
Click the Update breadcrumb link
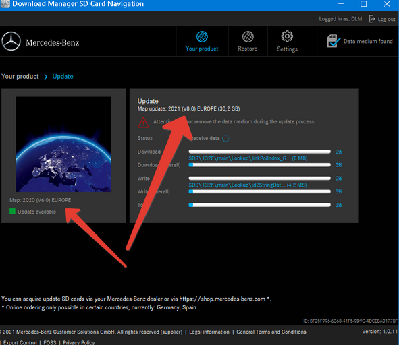click(63, 76)
